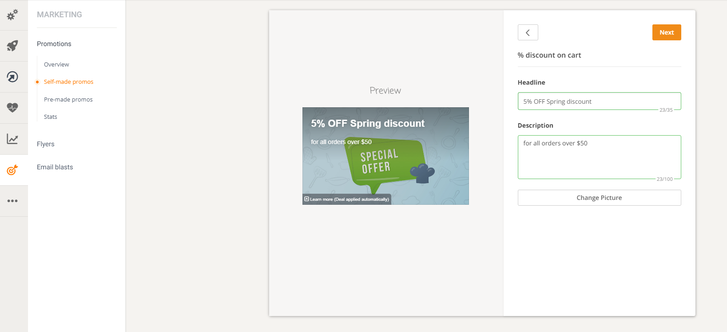Viewport: 727px width, 332px height.
Task: Click the Learn more deal link icon
Action: [x=306, y=199]
